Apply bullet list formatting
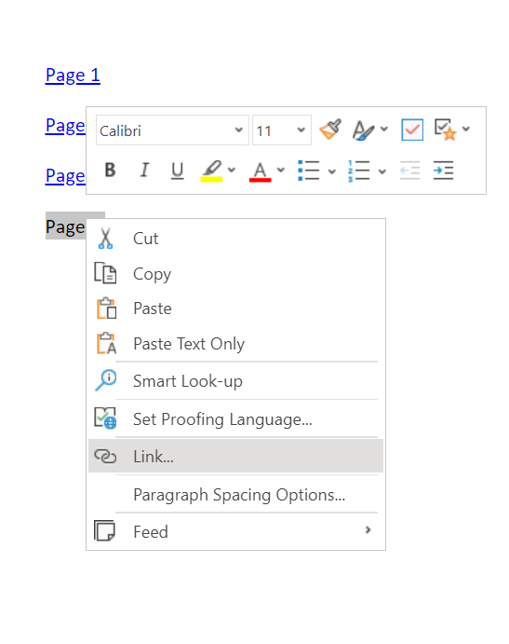509x644 pixels. click(x=308, y=170)
